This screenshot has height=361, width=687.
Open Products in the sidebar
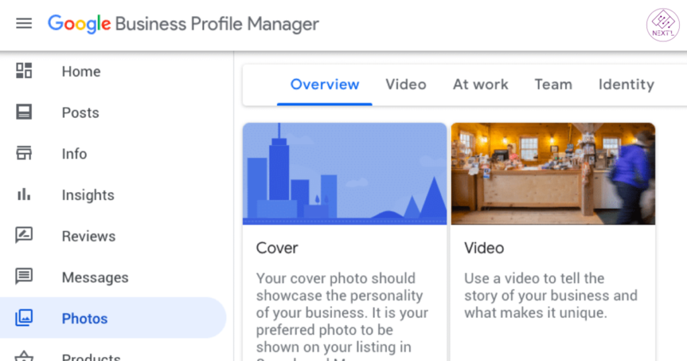tap(91, 357)
